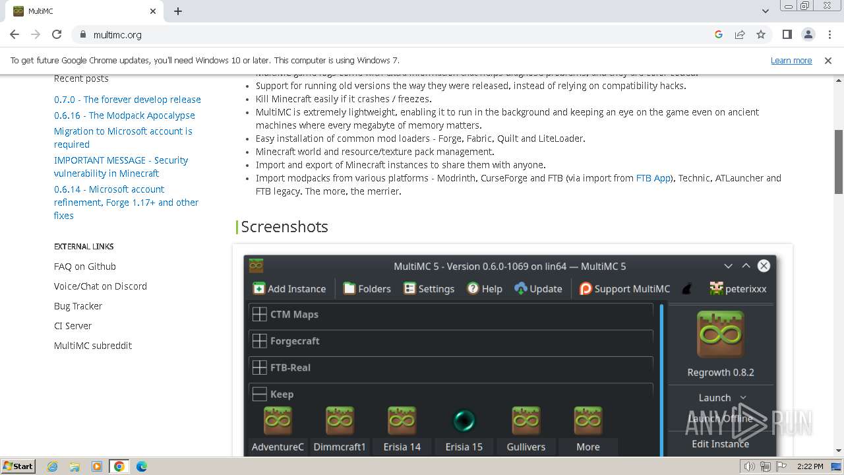The width and height of the screenshot is (844, 475).
Task: Collapse the Keep group
Action: tap(260, 394)
